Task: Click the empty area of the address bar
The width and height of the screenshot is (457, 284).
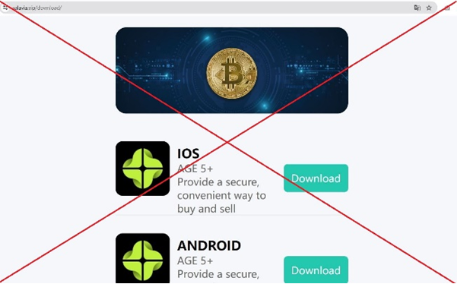Action: click(233, 8)
